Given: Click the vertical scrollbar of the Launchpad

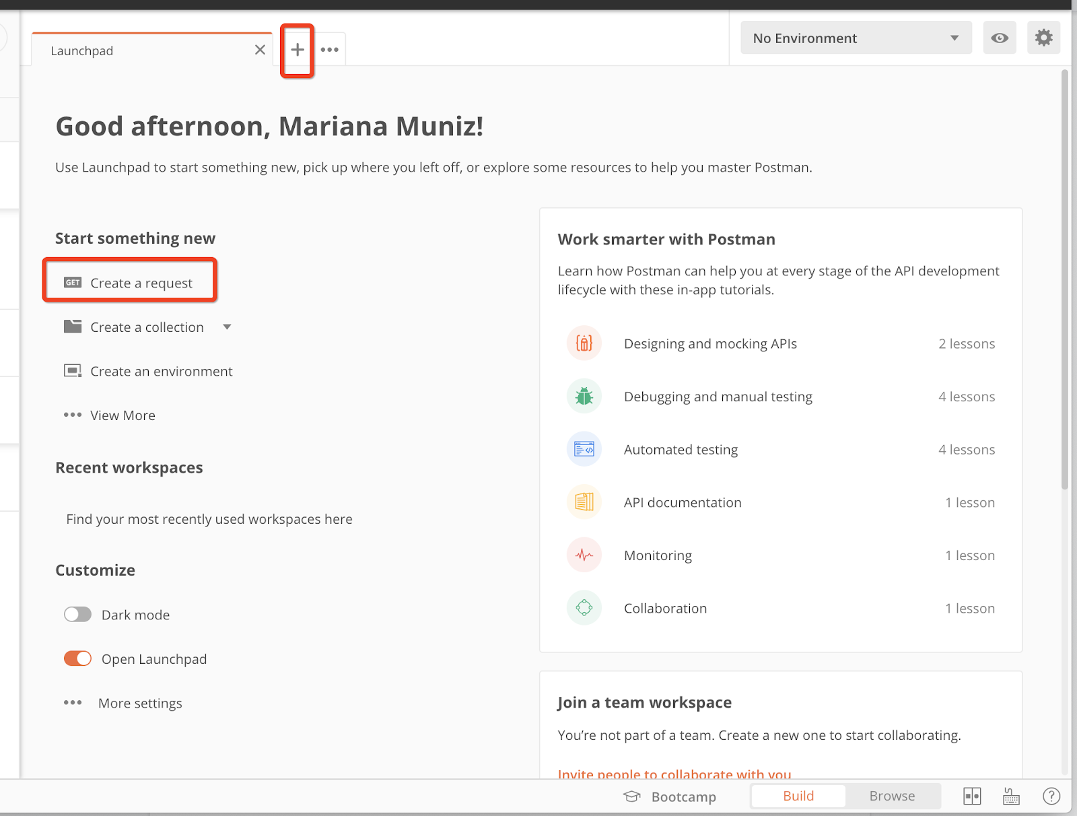Looking at the screenshot, I should click(1065, 279).
